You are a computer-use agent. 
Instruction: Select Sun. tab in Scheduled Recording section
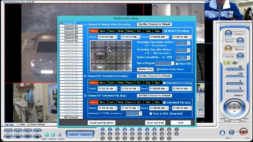(x=157, y=83)
